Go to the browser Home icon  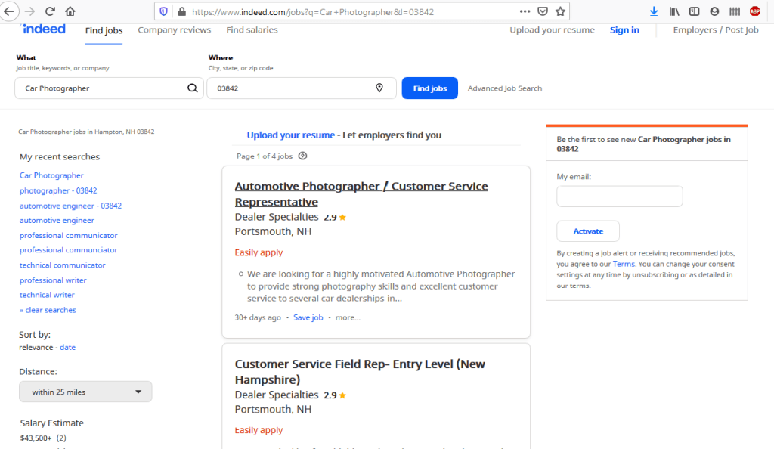pos(70,11)
